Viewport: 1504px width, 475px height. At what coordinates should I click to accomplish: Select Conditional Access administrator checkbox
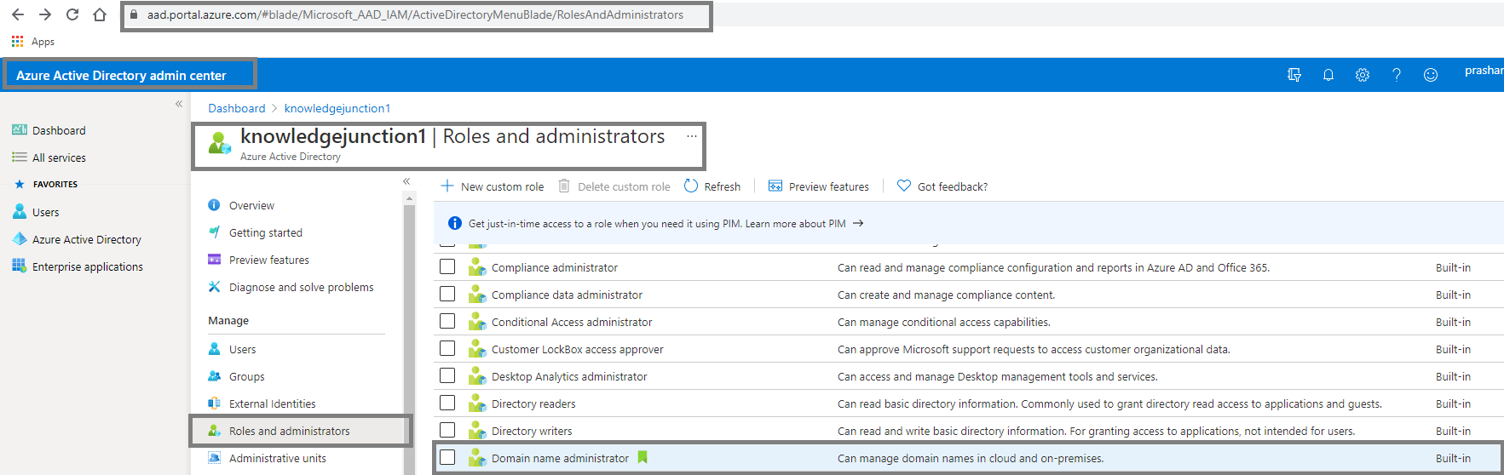[x=447, y=321]
